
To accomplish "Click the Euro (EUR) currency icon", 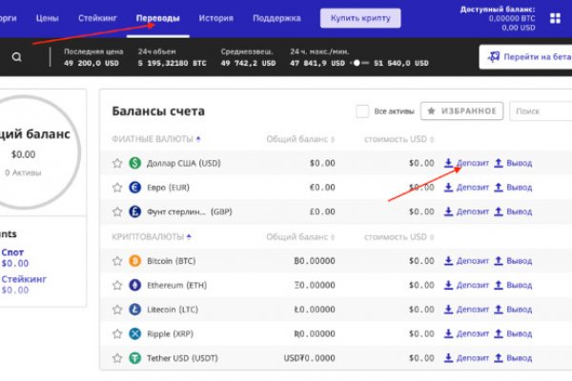I will point(135,188).
